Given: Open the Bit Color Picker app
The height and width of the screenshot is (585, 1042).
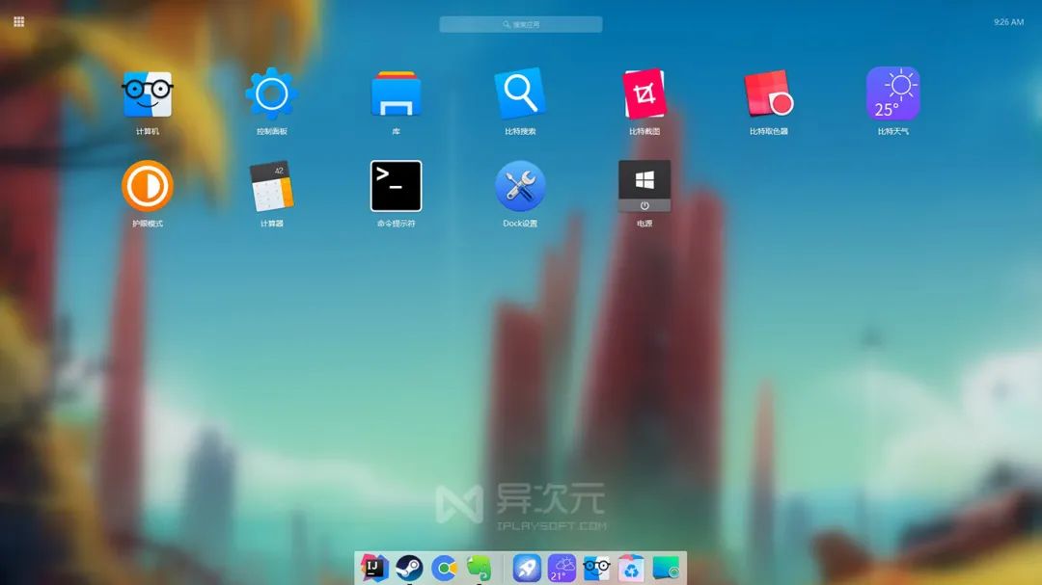Looking at the screenshot, I should [768, 93].
